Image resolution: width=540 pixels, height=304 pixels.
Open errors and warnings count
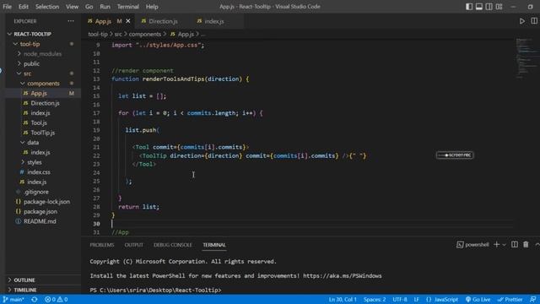pyautogui.click(x=57, y=299)
